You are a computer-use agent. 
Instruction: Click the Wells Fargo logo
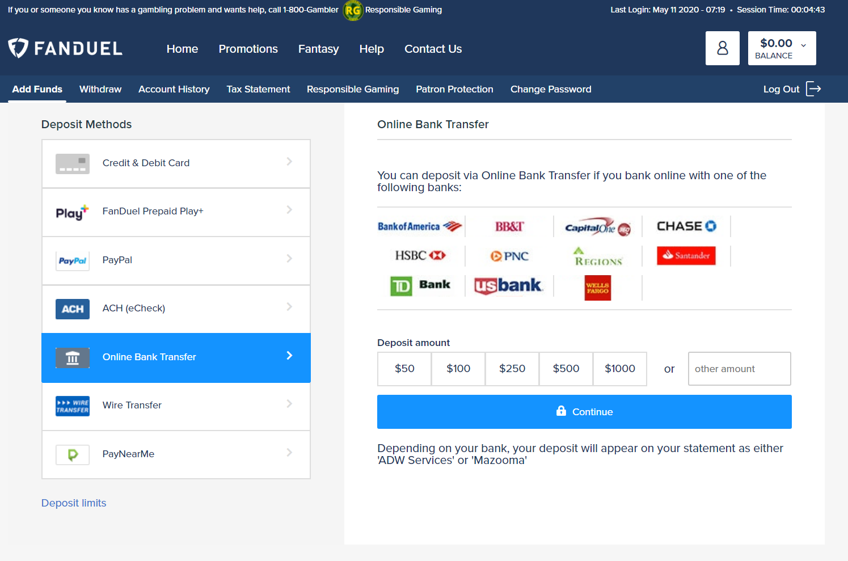tap(598, 288)
